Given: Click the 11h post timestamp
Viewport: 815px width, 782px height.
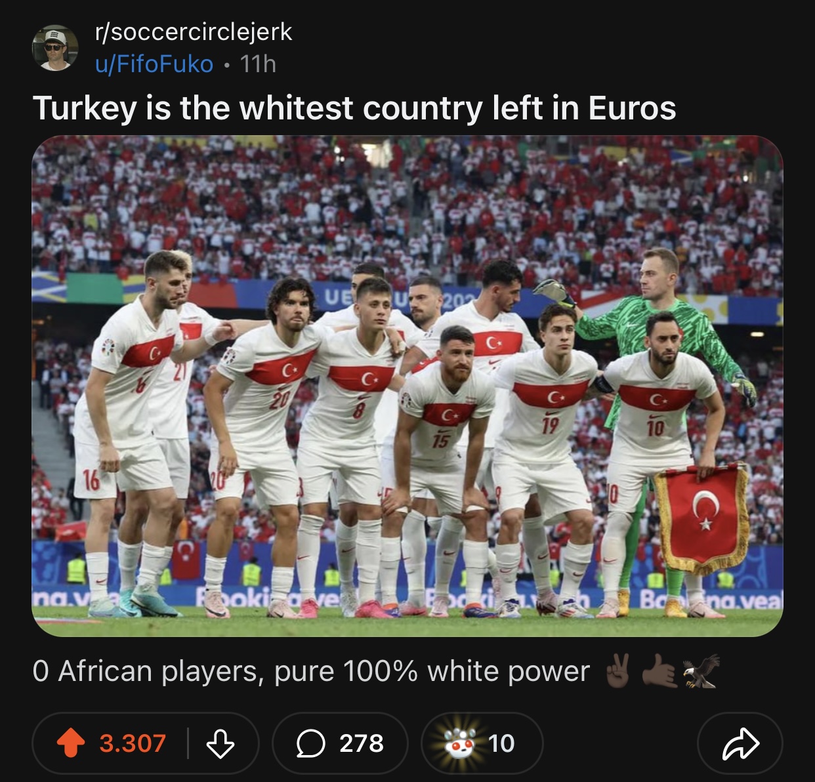Looking at the screenshot, I should pyautogui.click(x=258, y=64).
